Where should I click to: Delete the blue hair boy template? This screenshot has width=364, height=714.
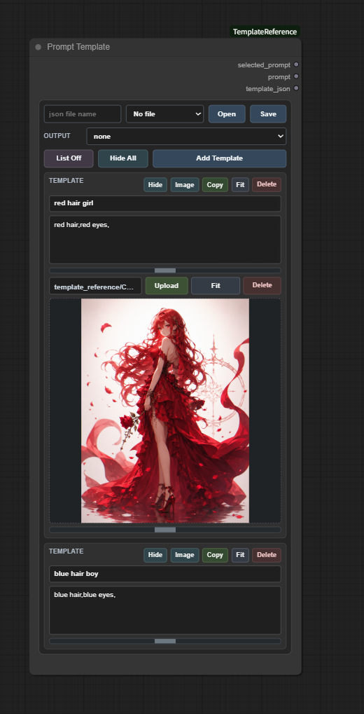[x=267, y=555]
